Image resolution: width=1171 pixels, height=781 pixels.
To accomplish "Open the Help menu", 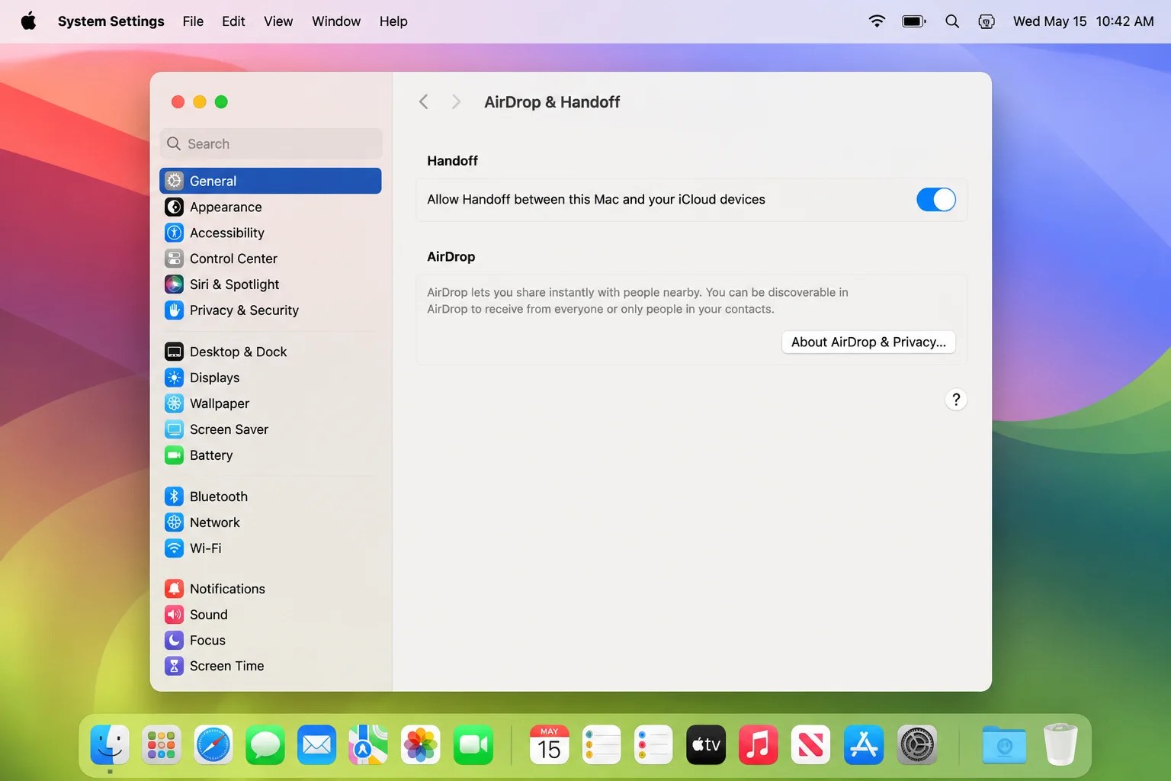I will (393, 21).
